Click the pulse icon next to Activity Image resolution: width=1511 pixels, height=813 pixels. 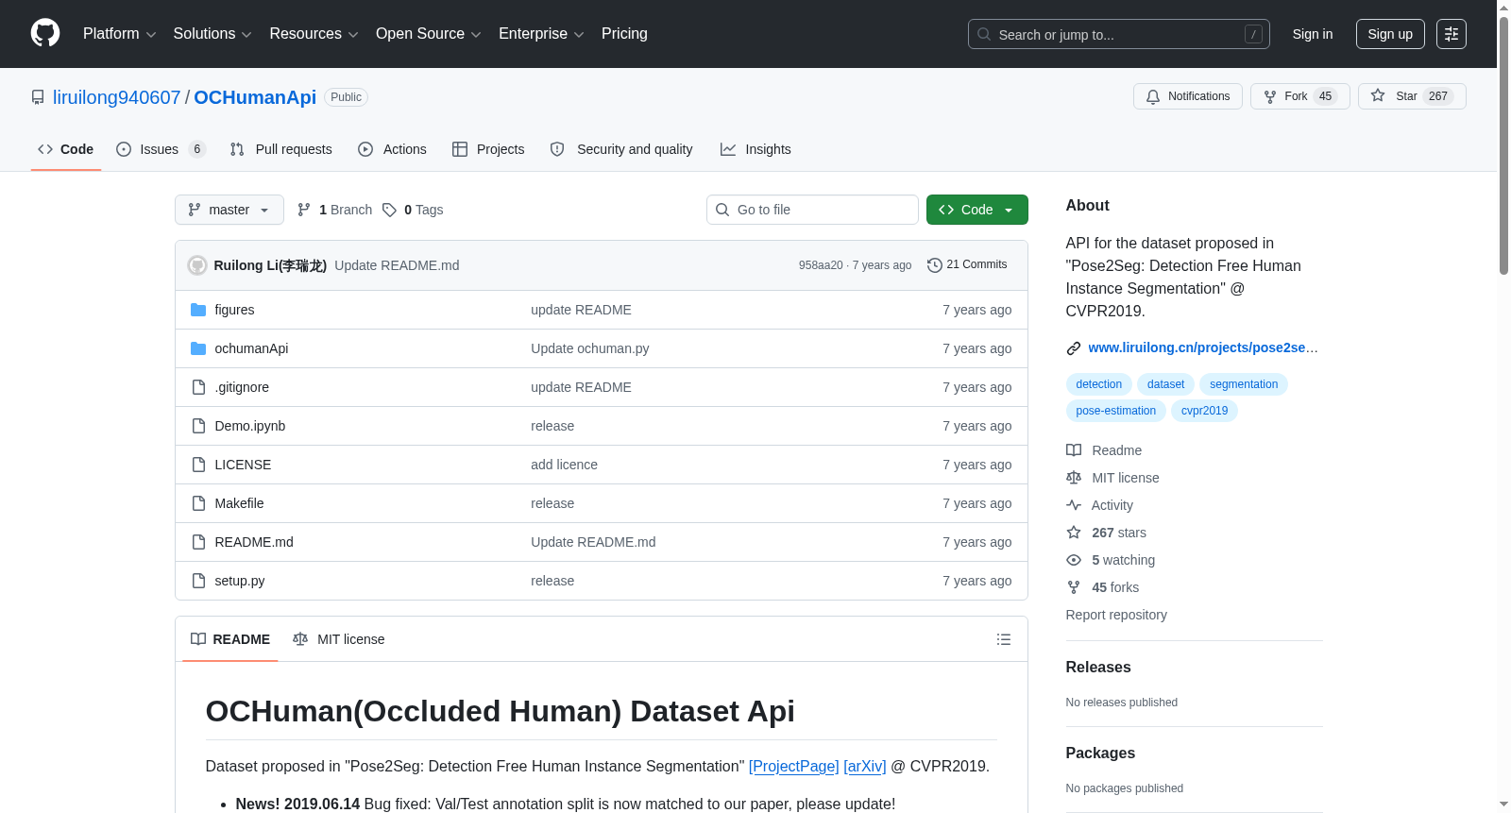click(x=1074, y=505)
